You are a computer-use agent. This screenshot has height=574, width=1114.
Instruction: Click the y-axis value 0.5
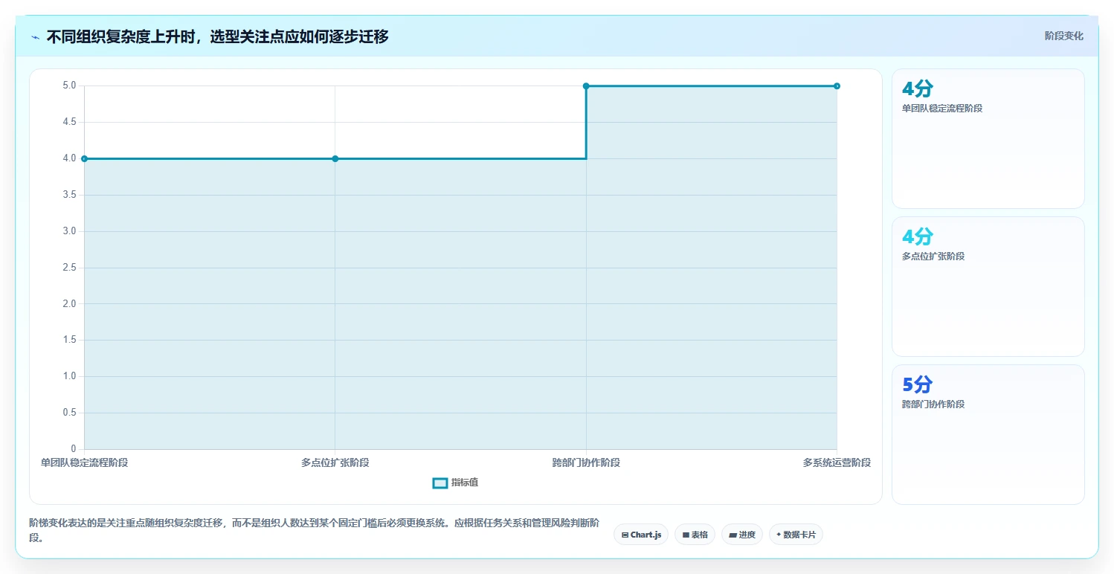pyautogui.click(x=69, y=413)
